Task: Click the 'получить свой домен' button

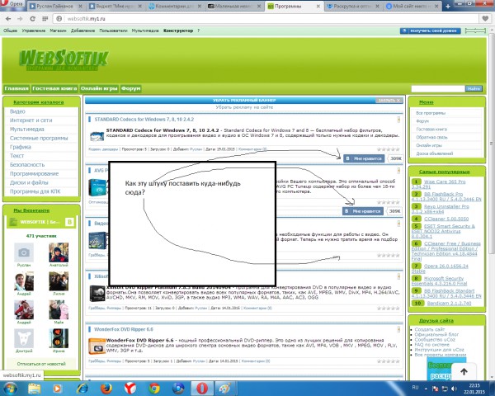Action: pos(431,31)
